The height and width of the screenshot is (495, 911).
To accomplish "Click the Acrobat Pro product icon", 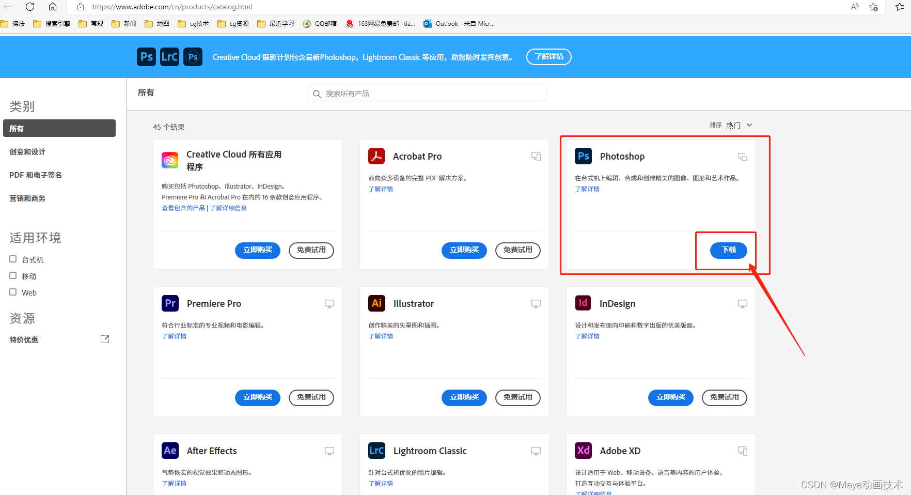I will (x=376, y=156).
